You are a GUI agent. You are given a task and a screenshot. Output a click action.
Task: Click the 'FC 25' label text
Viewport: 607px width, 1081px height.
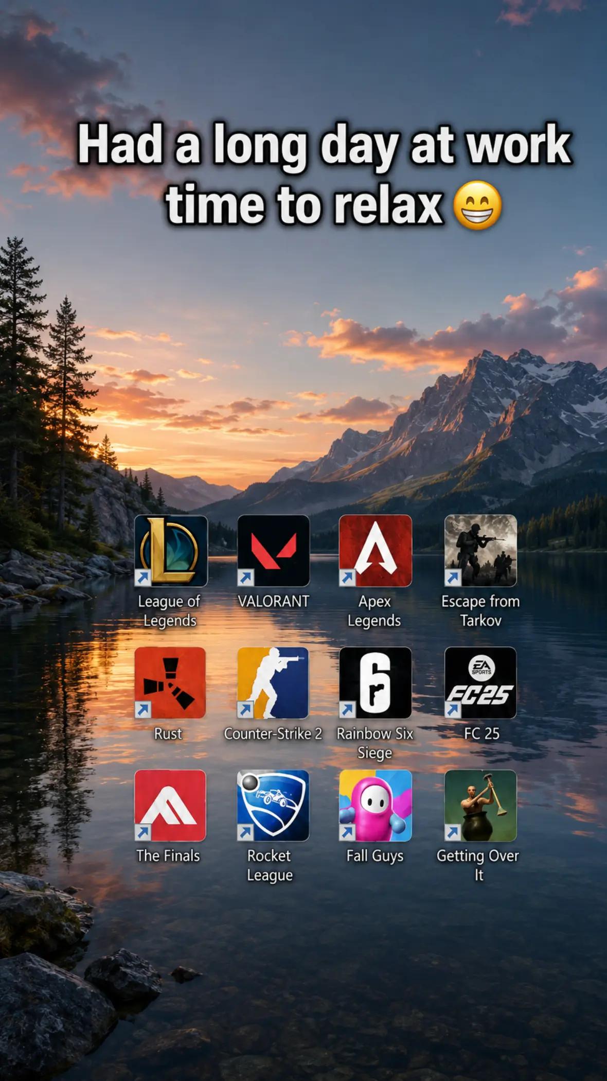click(481, 734)
